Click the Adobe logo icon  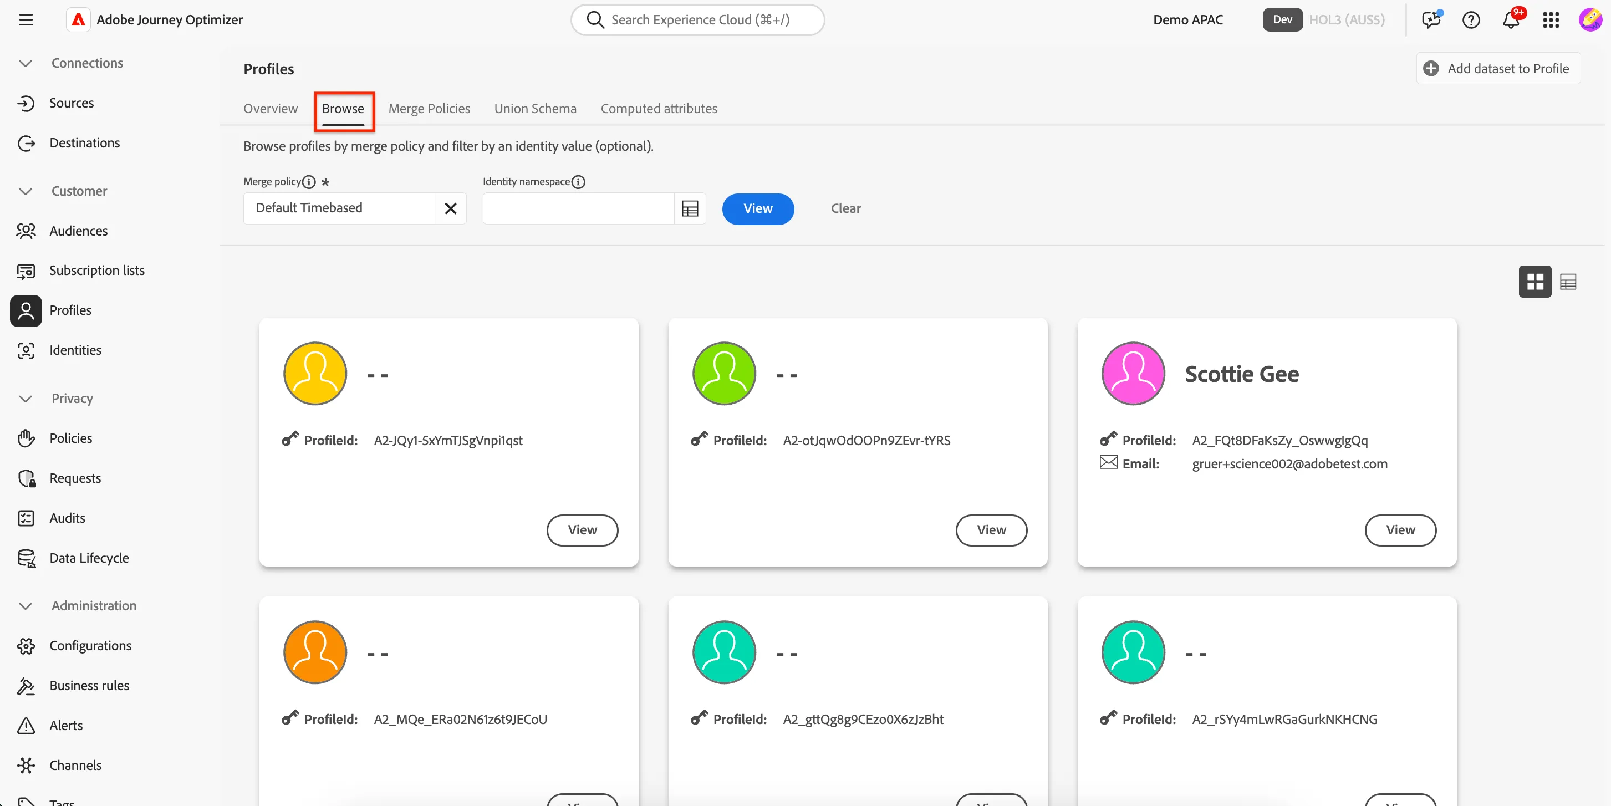point(78,19)
